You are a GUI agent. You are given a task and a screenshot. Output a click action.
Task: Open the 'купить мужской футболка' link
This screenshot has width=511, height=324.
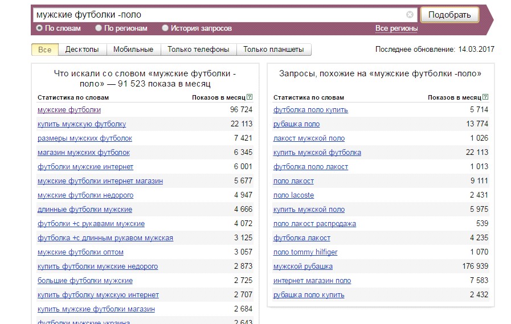coord(317,153)
